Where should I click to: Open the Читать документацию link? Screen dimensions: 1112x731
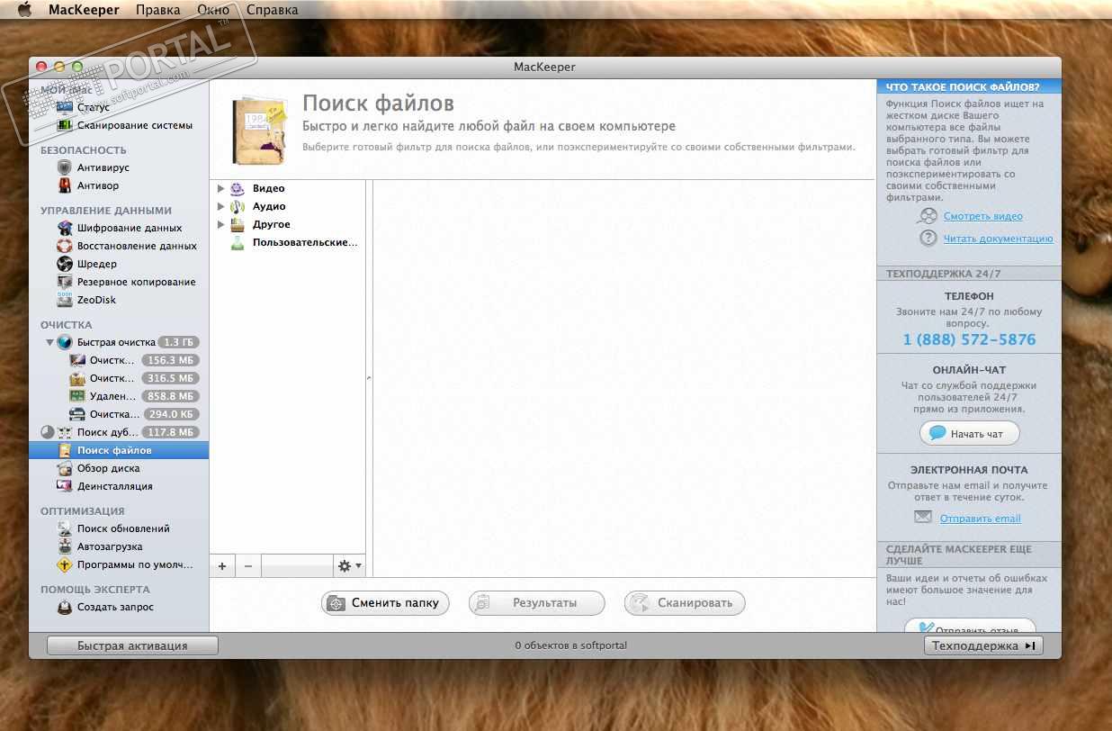coord(998,239)
